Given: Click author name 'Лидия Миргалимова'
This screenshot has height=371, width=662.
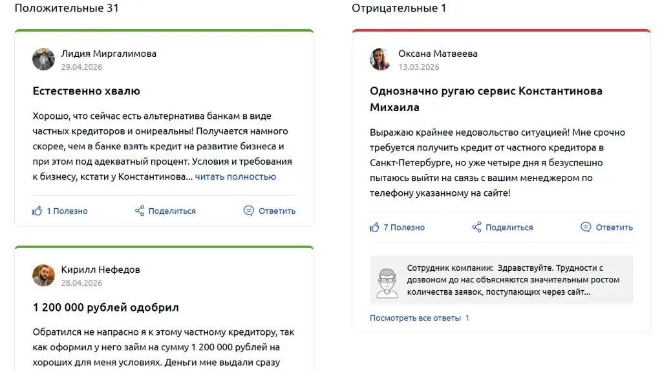Looking at the screenshot, I should [x=109, y=54].
